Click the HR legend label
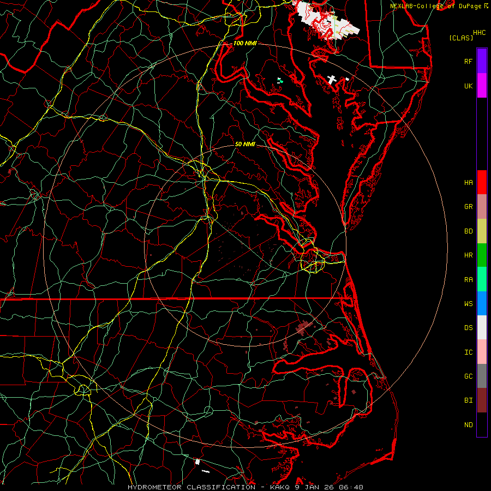The image size is (491, 491). pyautogui.click(x=468, y=255)
